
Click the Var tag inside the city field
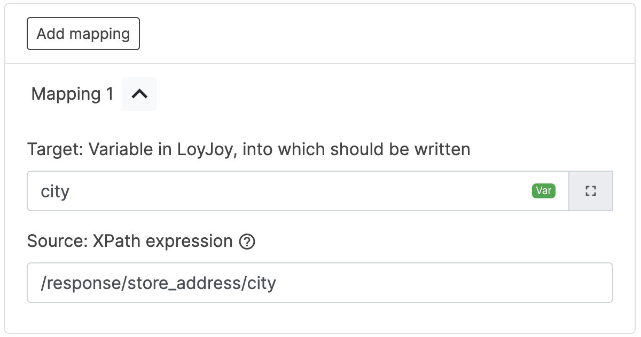[x=543, y=191]
